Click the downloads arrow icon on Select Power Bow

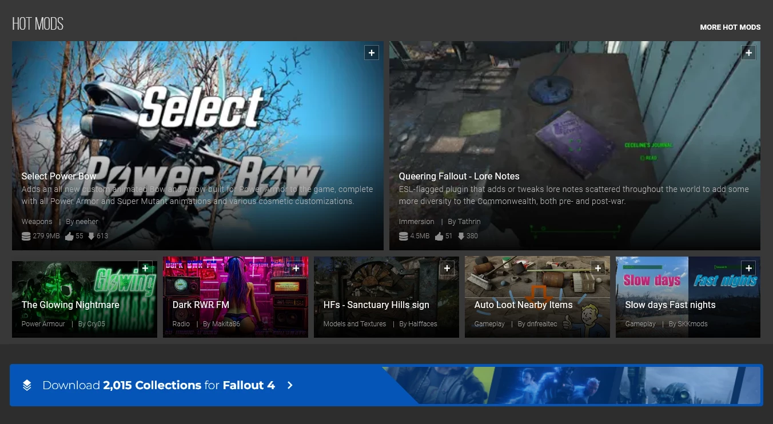pos(91,236)
